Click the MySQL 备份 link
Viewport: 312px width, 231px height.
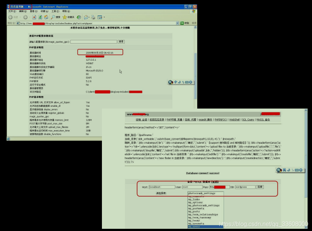point(263,120)
